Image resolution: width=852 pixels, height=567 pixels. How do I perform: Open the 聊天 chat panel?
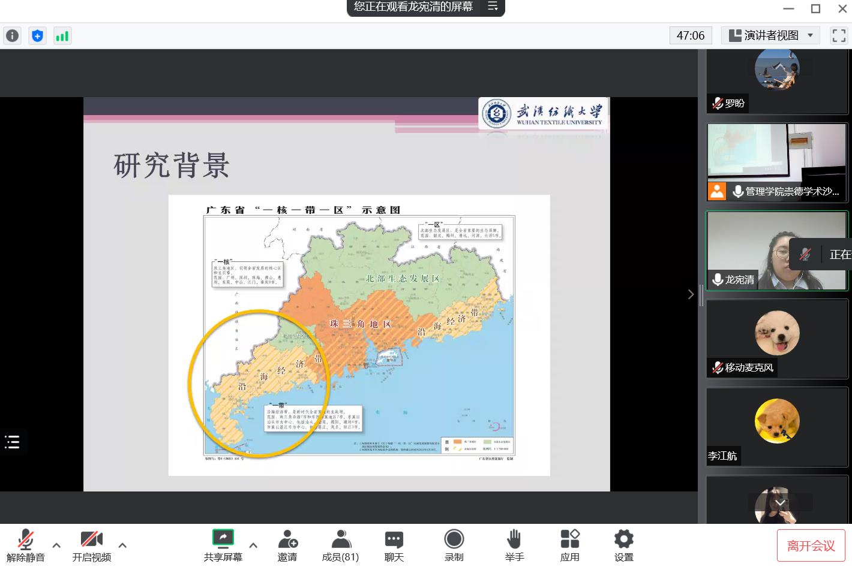point(394,545)
